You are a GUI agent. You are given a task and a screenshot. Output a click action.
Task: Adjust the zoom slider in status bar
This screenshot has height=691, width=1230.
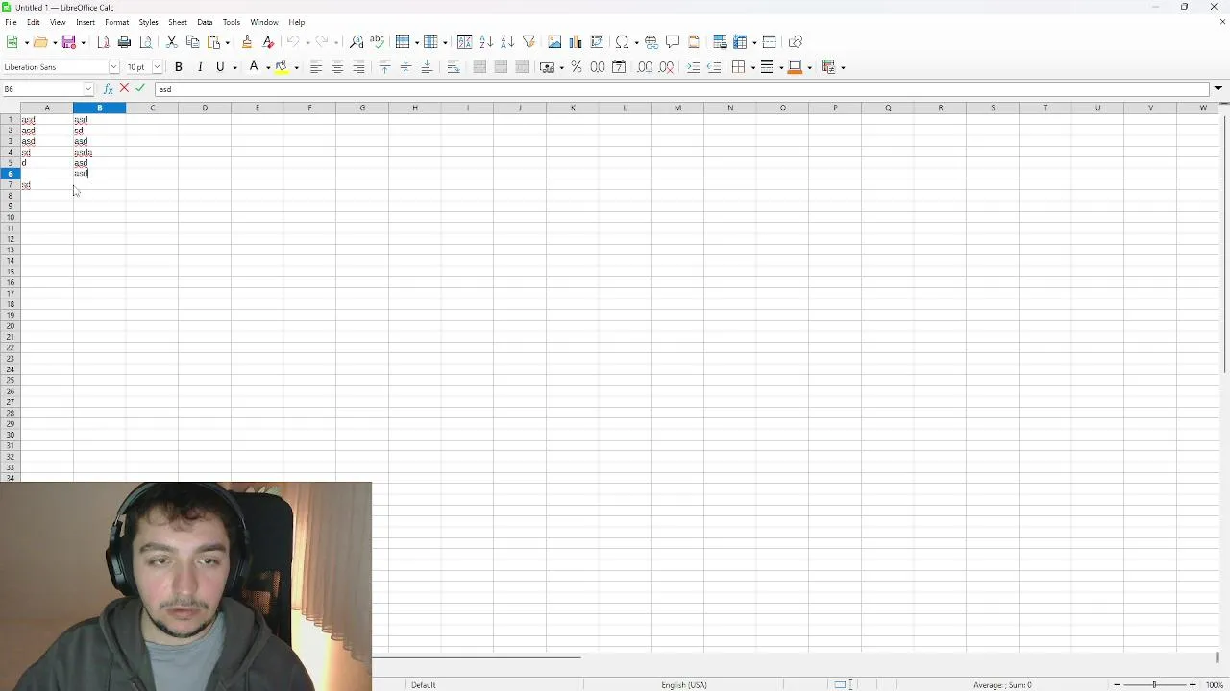(x=1154, y=685)
